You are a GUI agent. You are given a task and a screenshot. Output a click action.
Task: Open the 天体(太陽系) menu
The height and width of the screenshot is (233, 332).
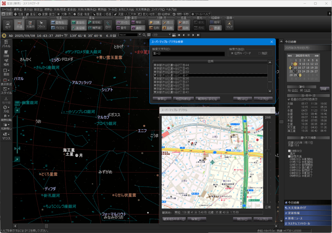point(86,9)
